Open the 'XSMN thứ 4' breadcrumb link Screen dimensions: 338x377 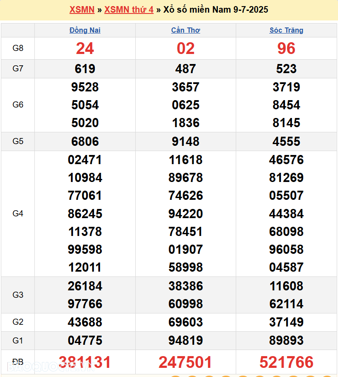click(x=129, y=10)
